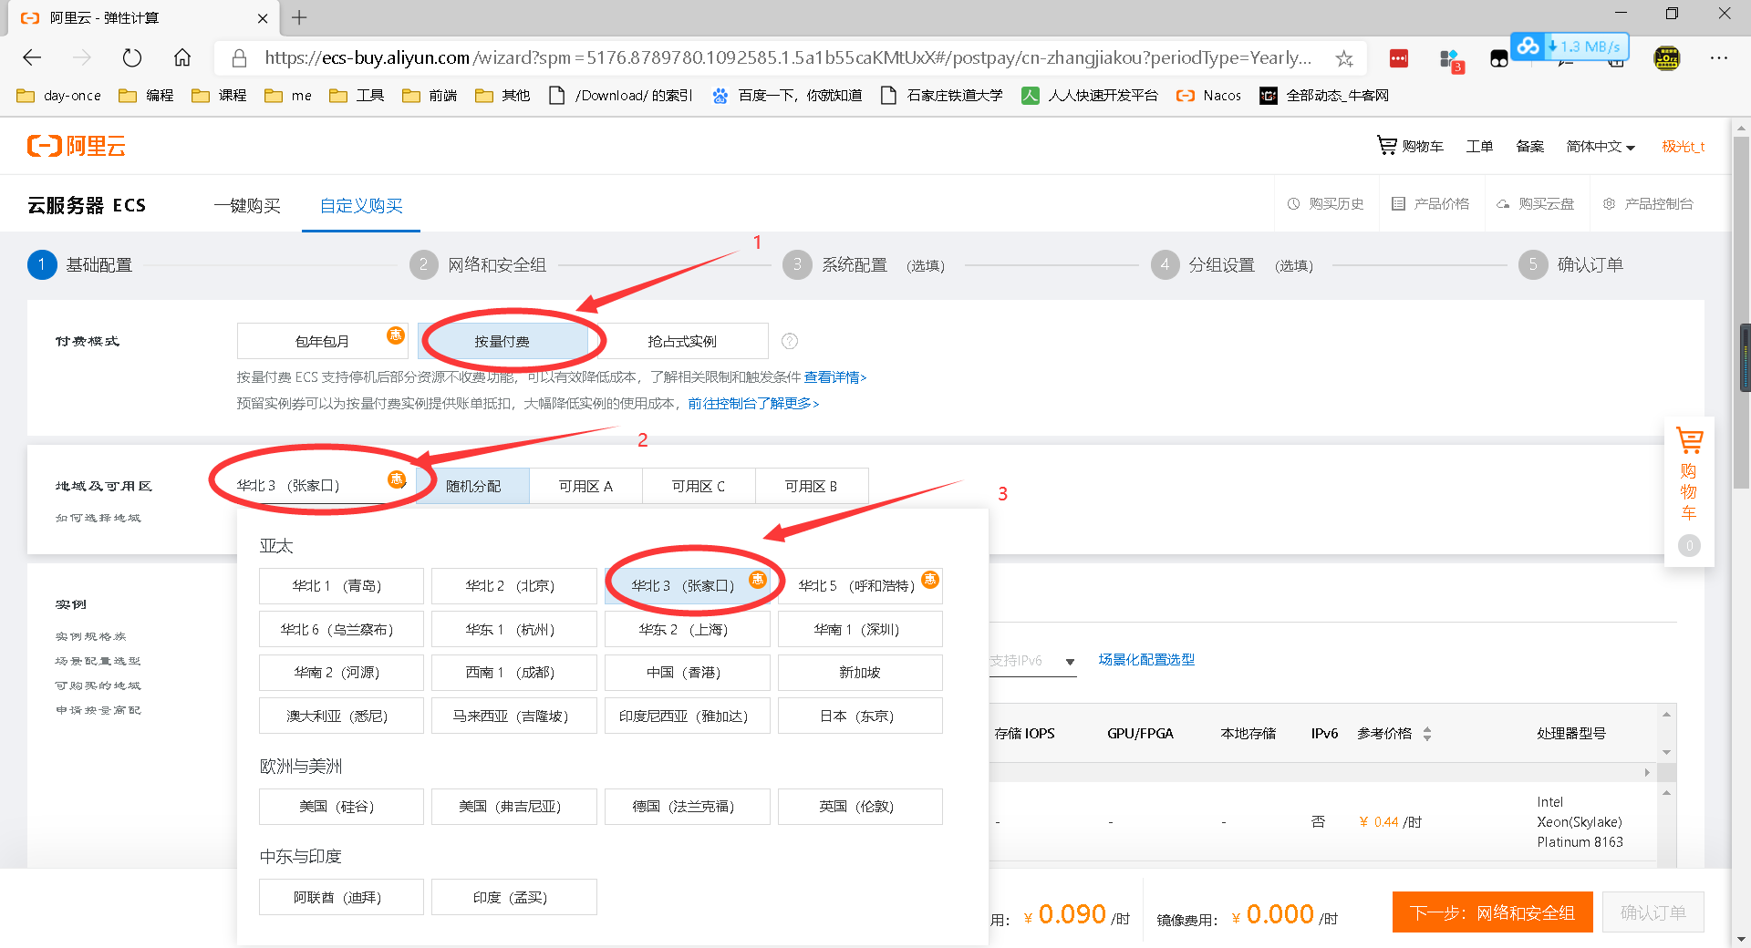Select region 华北 3 (张家口) in list

pyautogui.click(x=688, y=586)
